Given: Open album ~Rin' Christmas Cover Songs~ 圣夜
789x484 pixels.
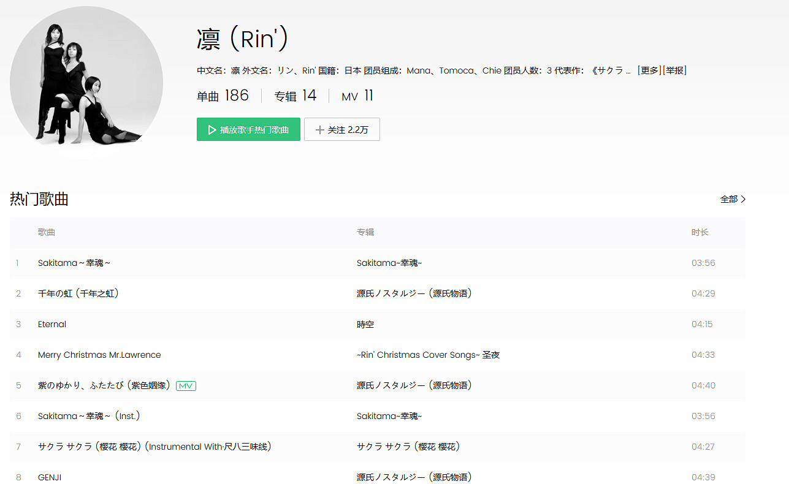Looking at the screenshot, I should 427,354.
